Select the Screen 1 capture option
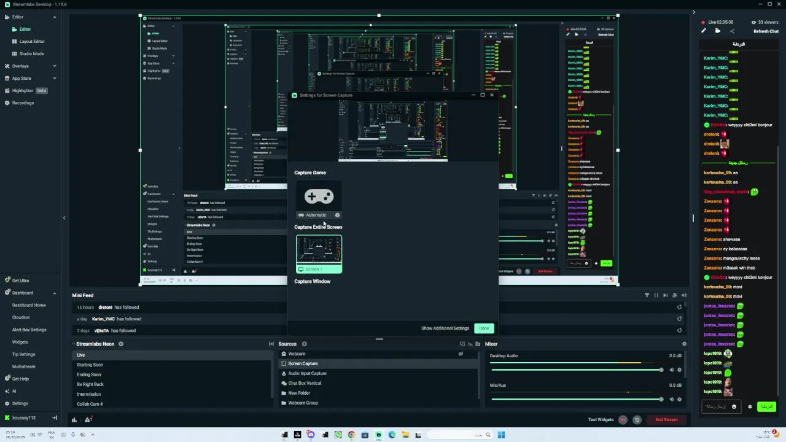The width and height of the screenshot is (786, 442). (x=319, y=254)
